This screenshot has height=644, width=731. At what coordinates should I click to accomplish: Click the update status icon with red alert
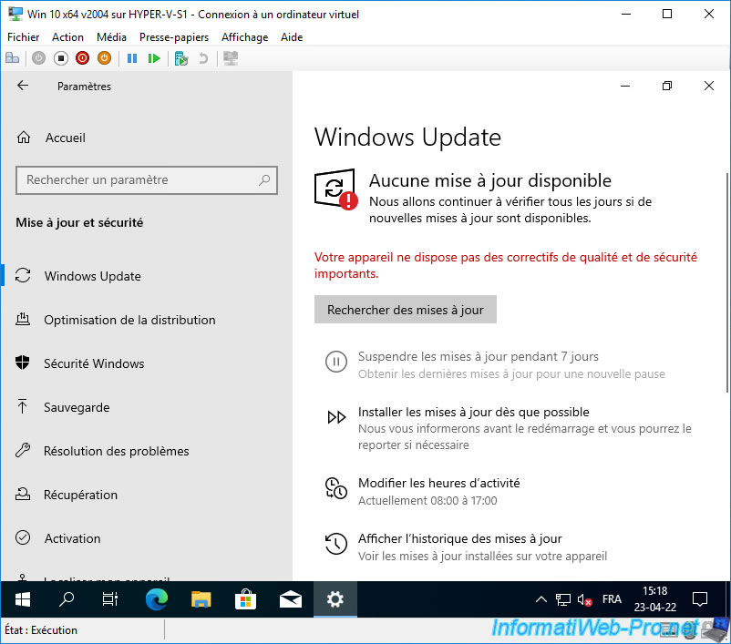pos(336,189)
